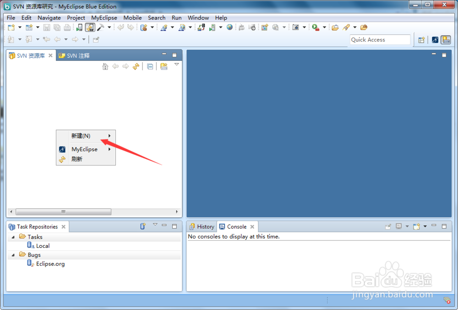
Task: Select the SVN repository perspective button
Action: (x=446, y=40)
